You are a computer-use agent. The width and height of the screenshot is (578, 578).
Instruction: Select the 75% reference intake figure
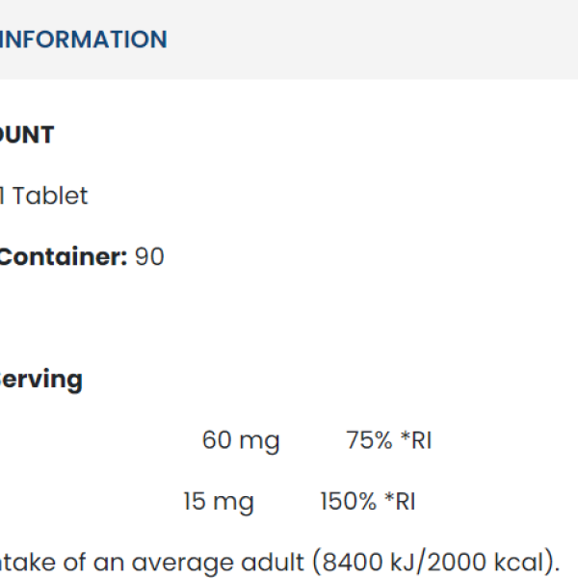point(369,441)
